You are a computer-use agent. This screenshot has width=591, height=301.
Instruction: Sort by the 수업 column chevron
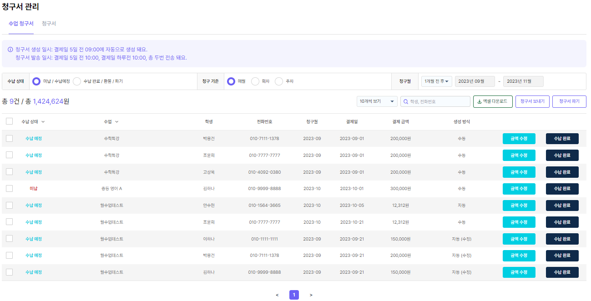116,122
